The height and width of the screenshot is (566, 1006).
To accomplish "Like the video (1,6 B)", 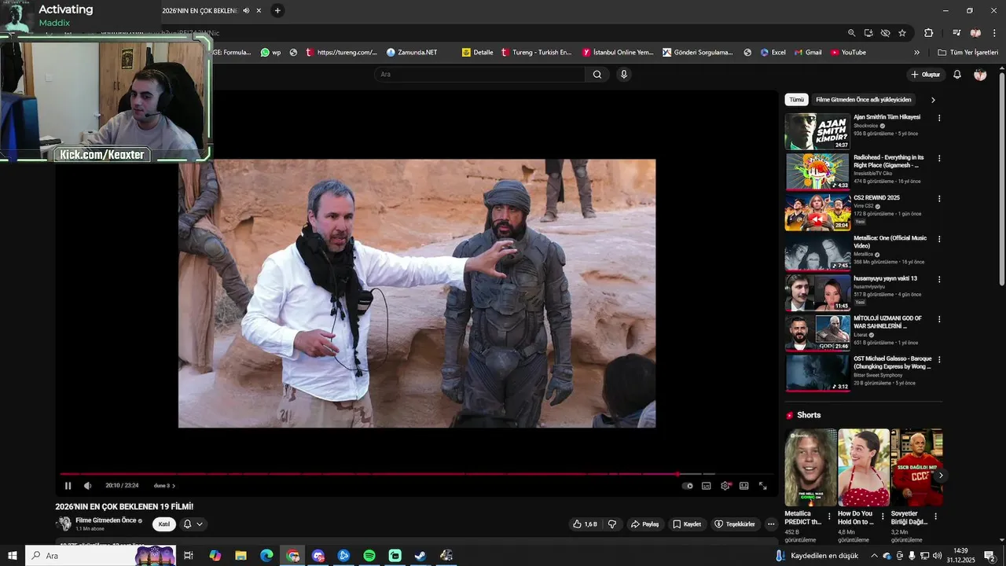I will point(585,524).
